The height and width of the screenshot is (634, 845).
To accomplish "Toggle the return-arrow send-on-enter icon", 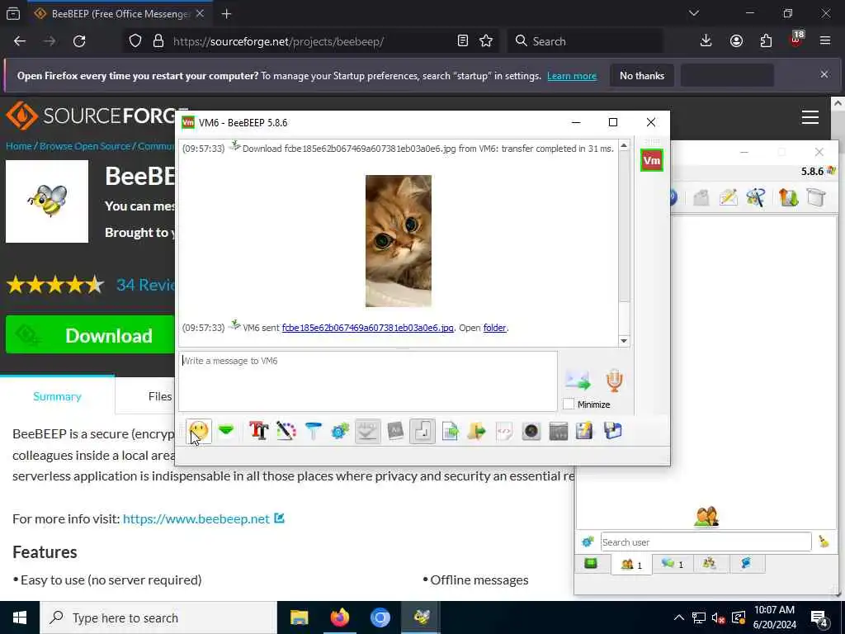I will [422, 431].
